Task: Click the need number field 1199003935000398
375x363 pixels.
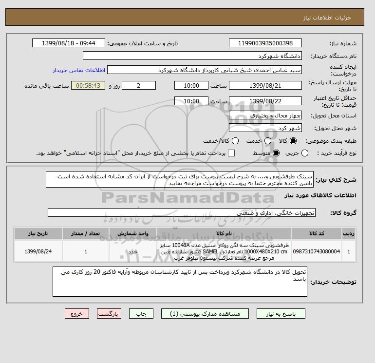Action: tap(265, 43)
